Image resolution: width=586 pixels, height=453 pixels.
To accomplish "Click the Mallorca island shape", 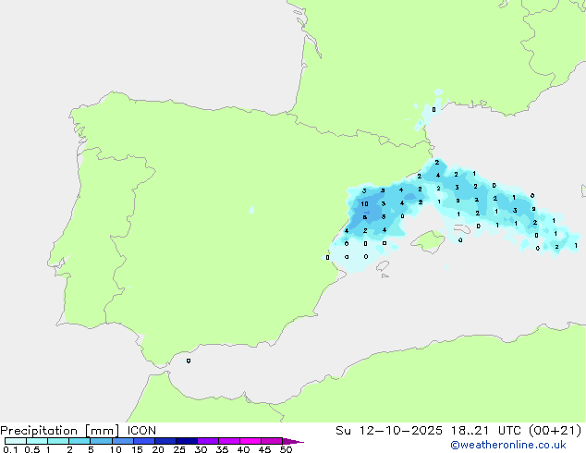I will (426, 242).
